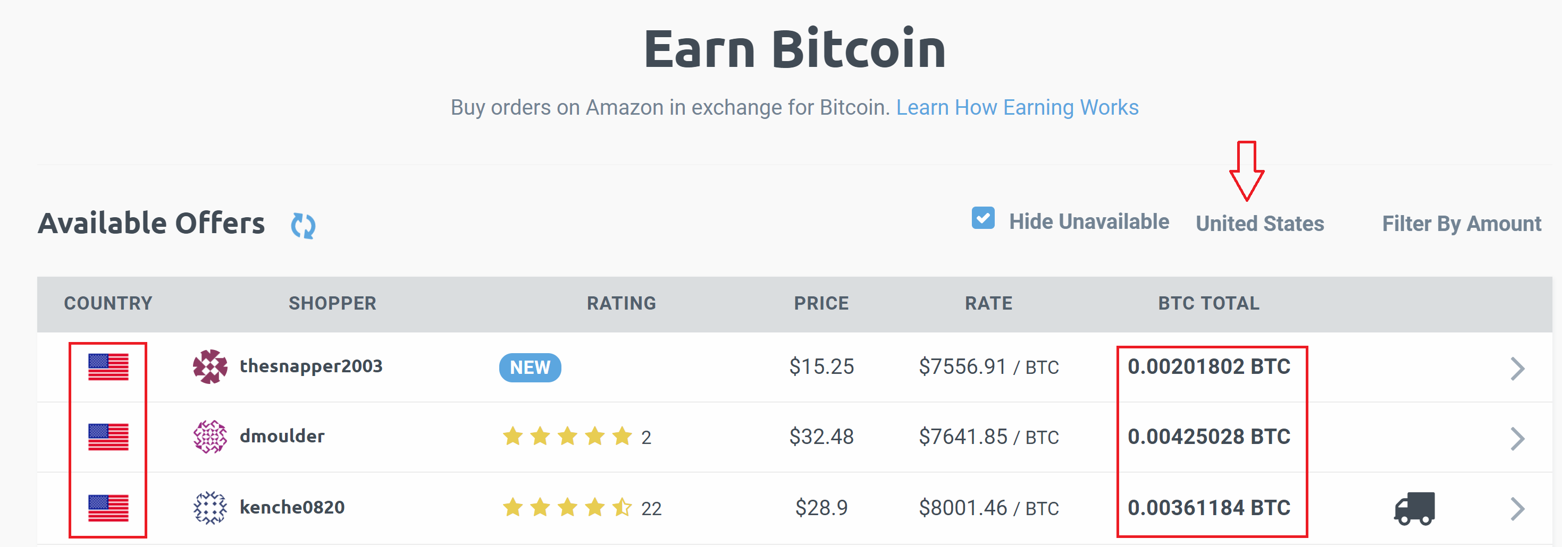
Task: Sort by the PRICE column header
Action: pyautogui.click(x=821, y=303)
